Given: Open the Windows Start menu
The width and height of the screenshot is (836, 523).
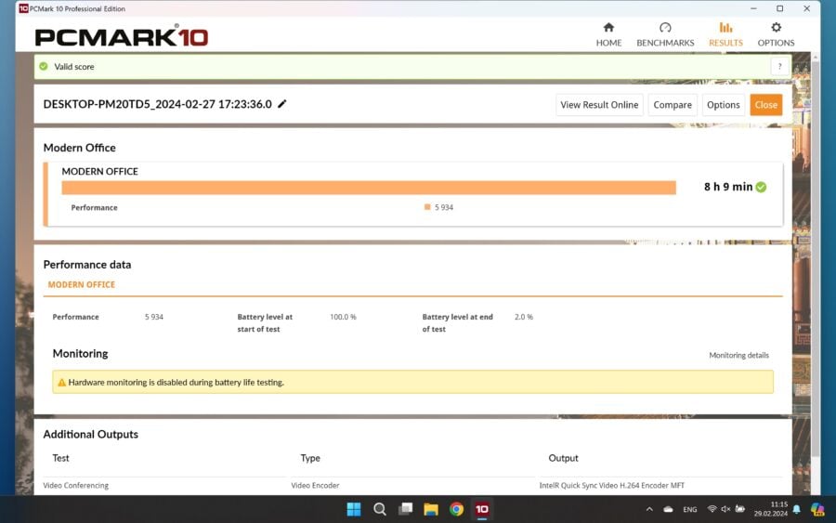Looking at the screenshot, I should click(x=354, y=509).
